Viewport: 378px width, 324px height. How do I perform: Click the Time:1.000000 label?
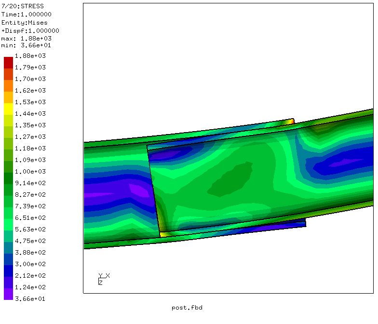[26, 14]
